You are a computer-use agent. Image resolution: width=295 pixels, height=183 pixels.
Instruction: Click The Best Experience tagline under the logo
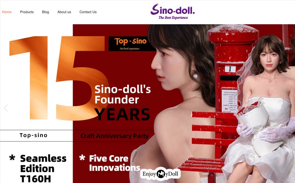(x=173, y=18)
